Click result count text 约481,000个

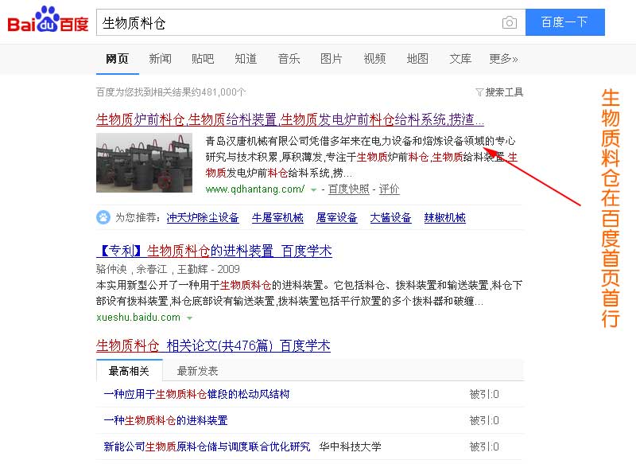(x=219, y=92)
